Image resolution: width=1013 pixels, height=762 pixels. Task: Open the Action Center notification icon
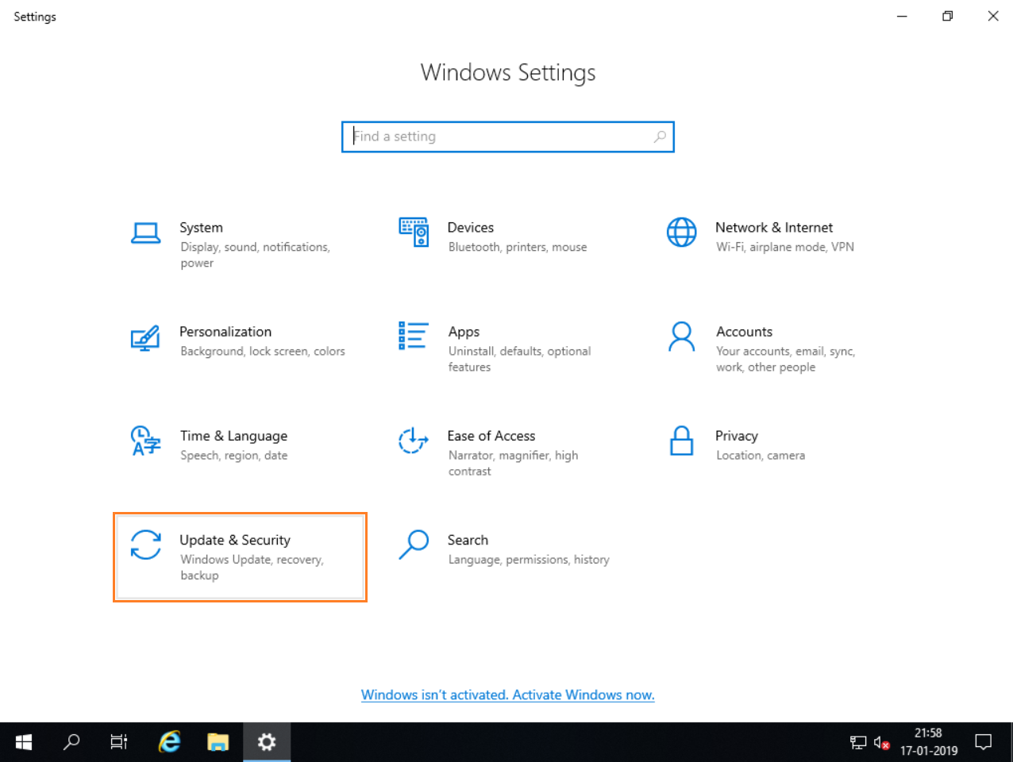click(984, 742)
